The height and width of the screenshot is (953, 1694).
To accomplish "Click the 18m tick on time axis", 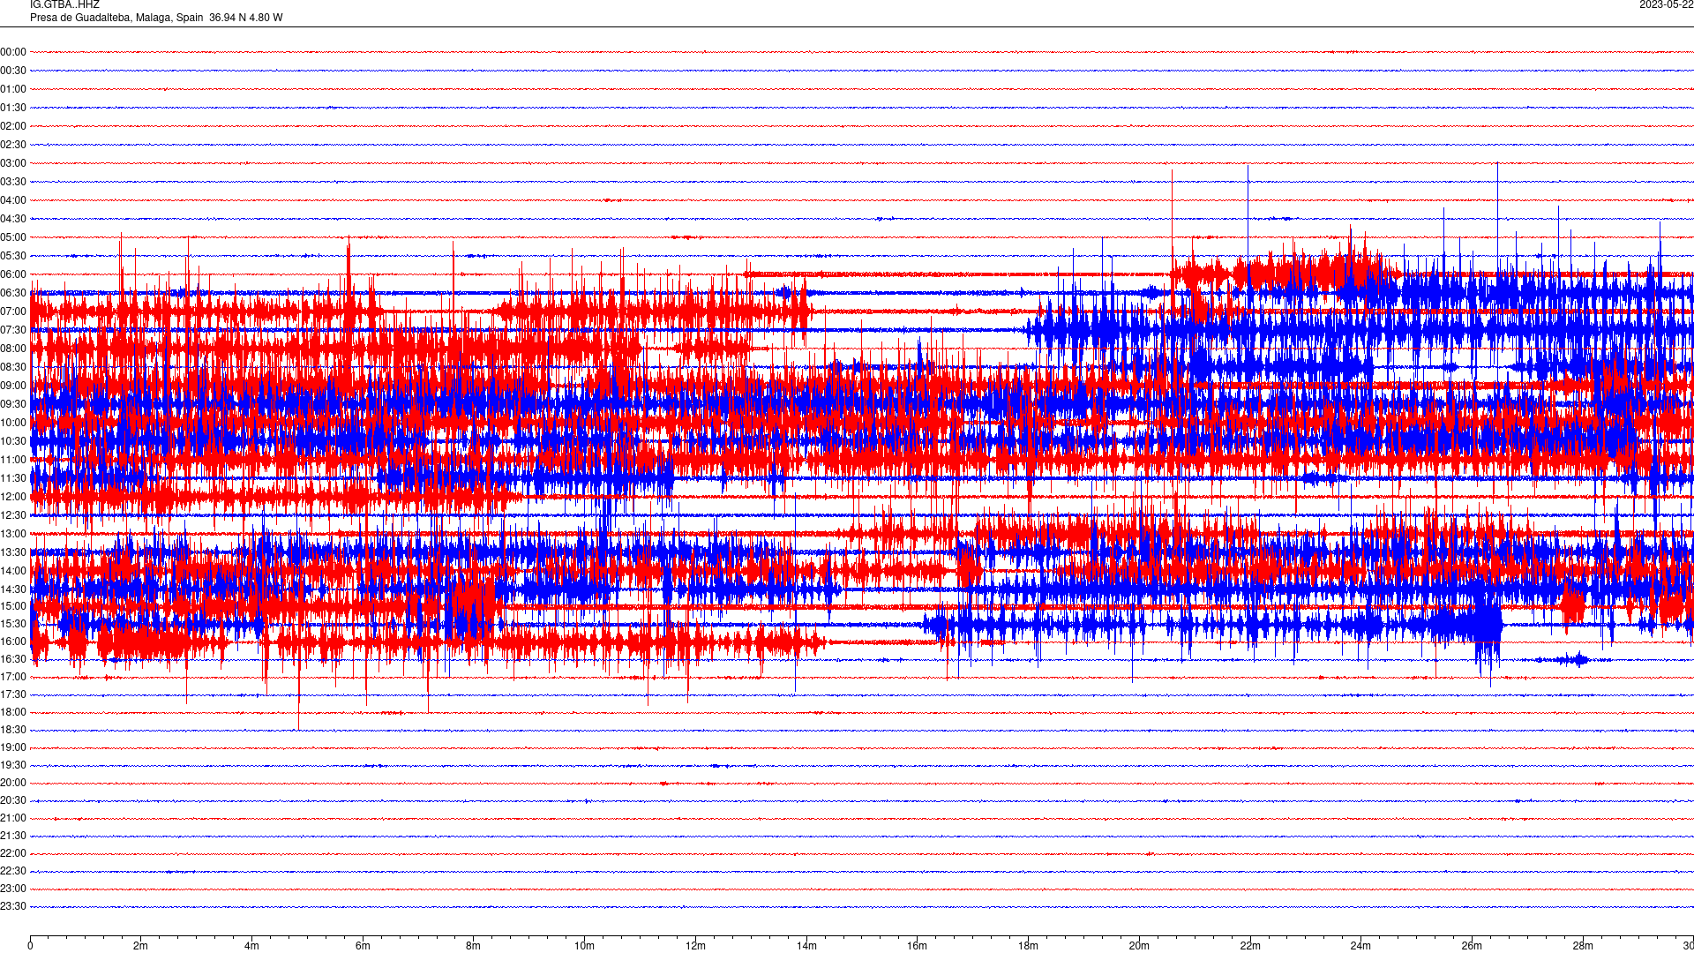I will click(x=1028, y=946).
